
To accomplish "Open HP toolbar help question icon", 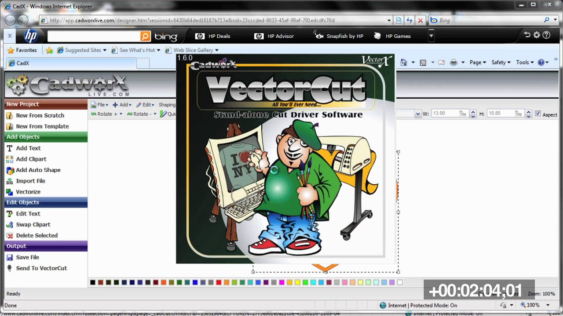I will (x=546, y=35).
